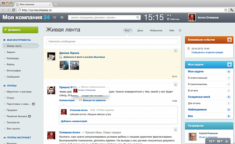Click the calendar icon for 25.04.2012 event
Image resolution: width=235 pixels, height=144 pixels.
tap(189, 49)
